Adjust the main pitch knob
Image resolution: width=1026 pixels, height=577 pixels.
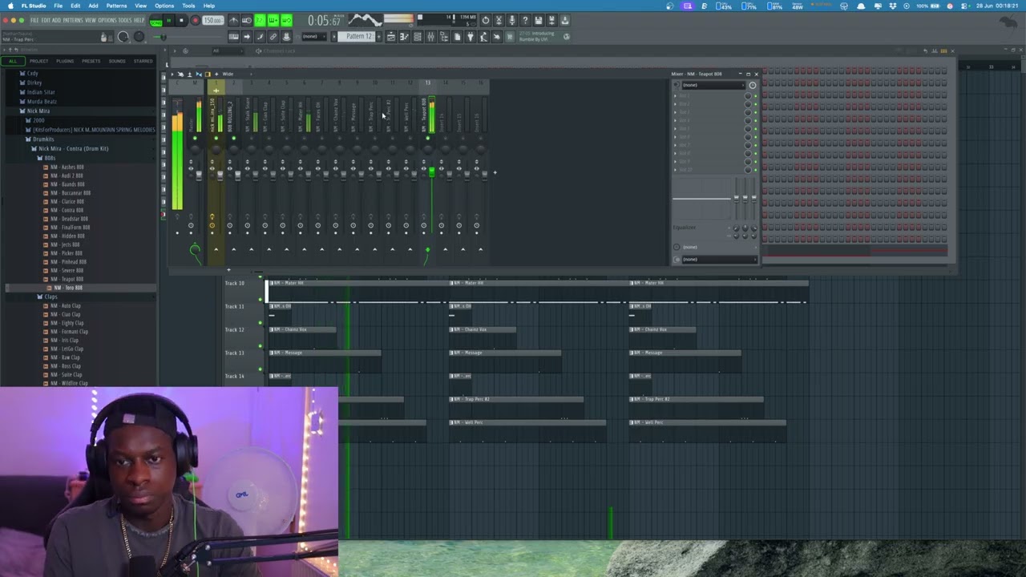pyautogui.click(x=139, y=37)
